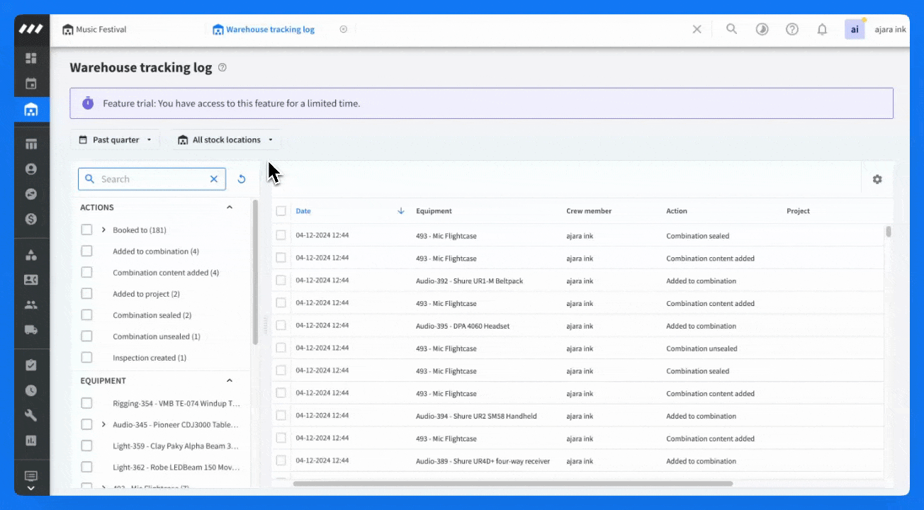Open the dashboard icon in sidebar

point(31,58)
